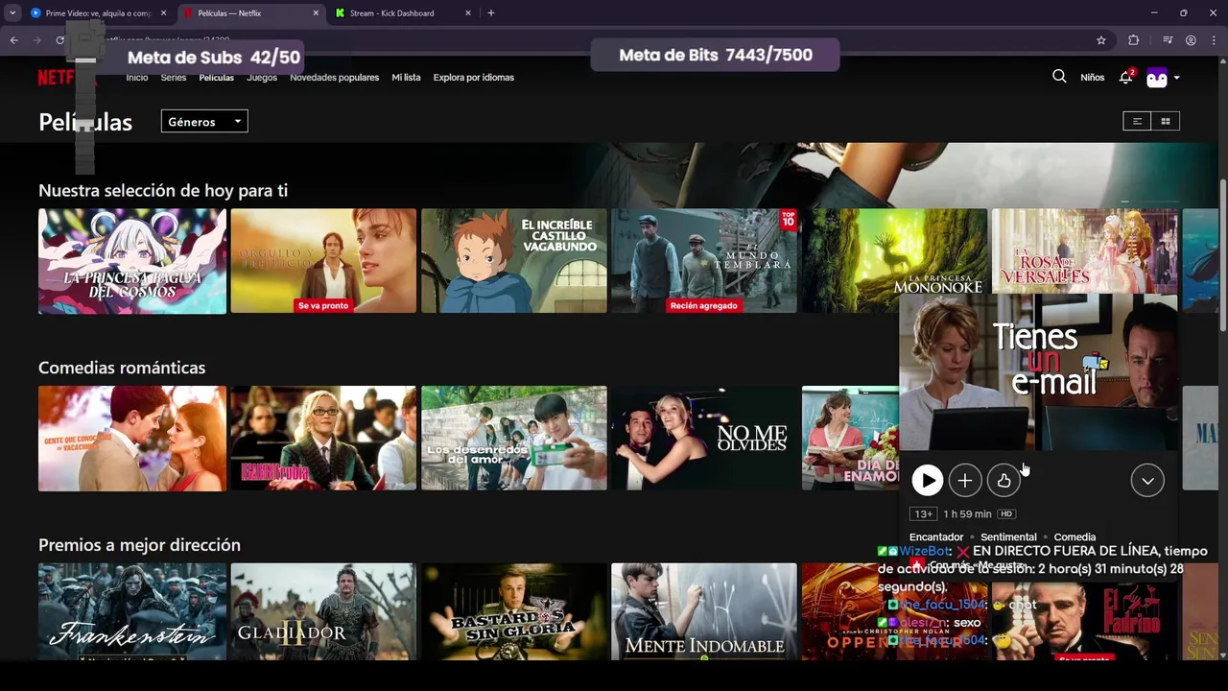Go back in the browser

point(13,40)
